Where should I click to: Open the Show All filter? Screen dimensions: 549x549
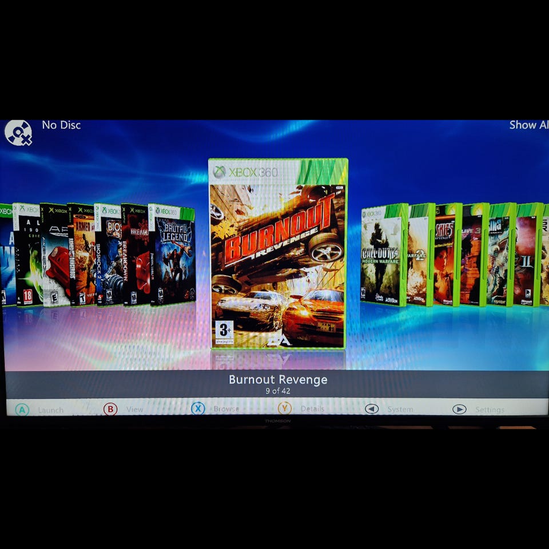click(x=528, y=125)
